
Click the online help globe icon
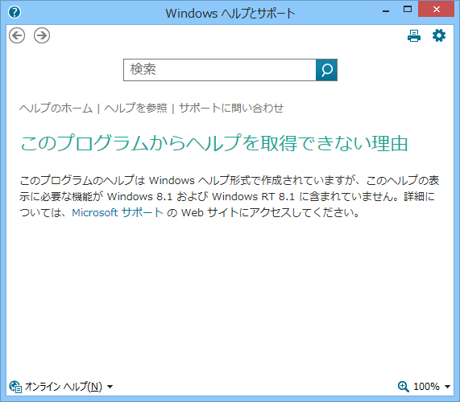(x=15, y=387)
